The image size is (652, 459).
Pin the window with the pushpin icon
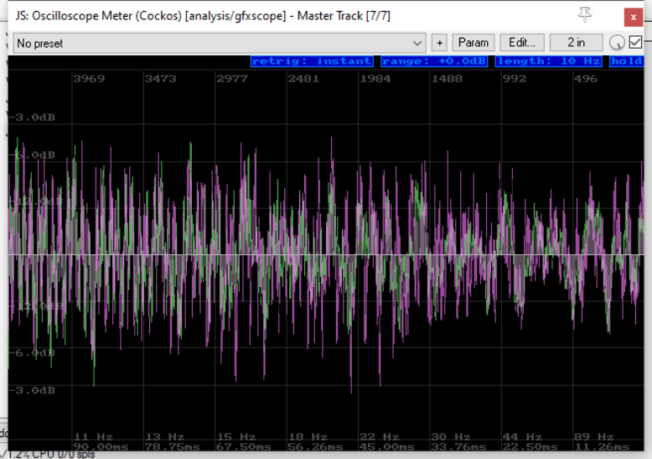[585, 15]
